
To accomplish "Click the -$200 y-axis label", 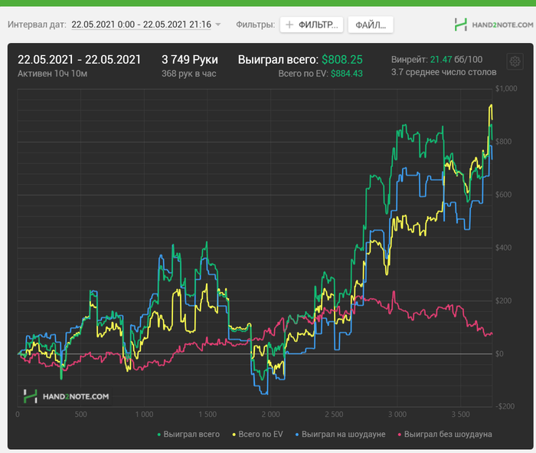I will pos(505,406).
